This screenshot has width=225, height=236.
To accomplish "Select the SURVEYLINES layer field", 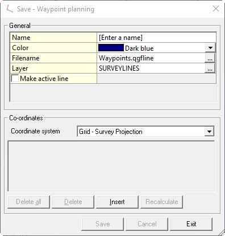I will click(x=151, y=68).
